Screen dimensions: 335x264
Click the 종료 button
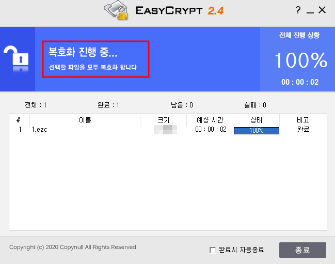click(x=302, y=250)
